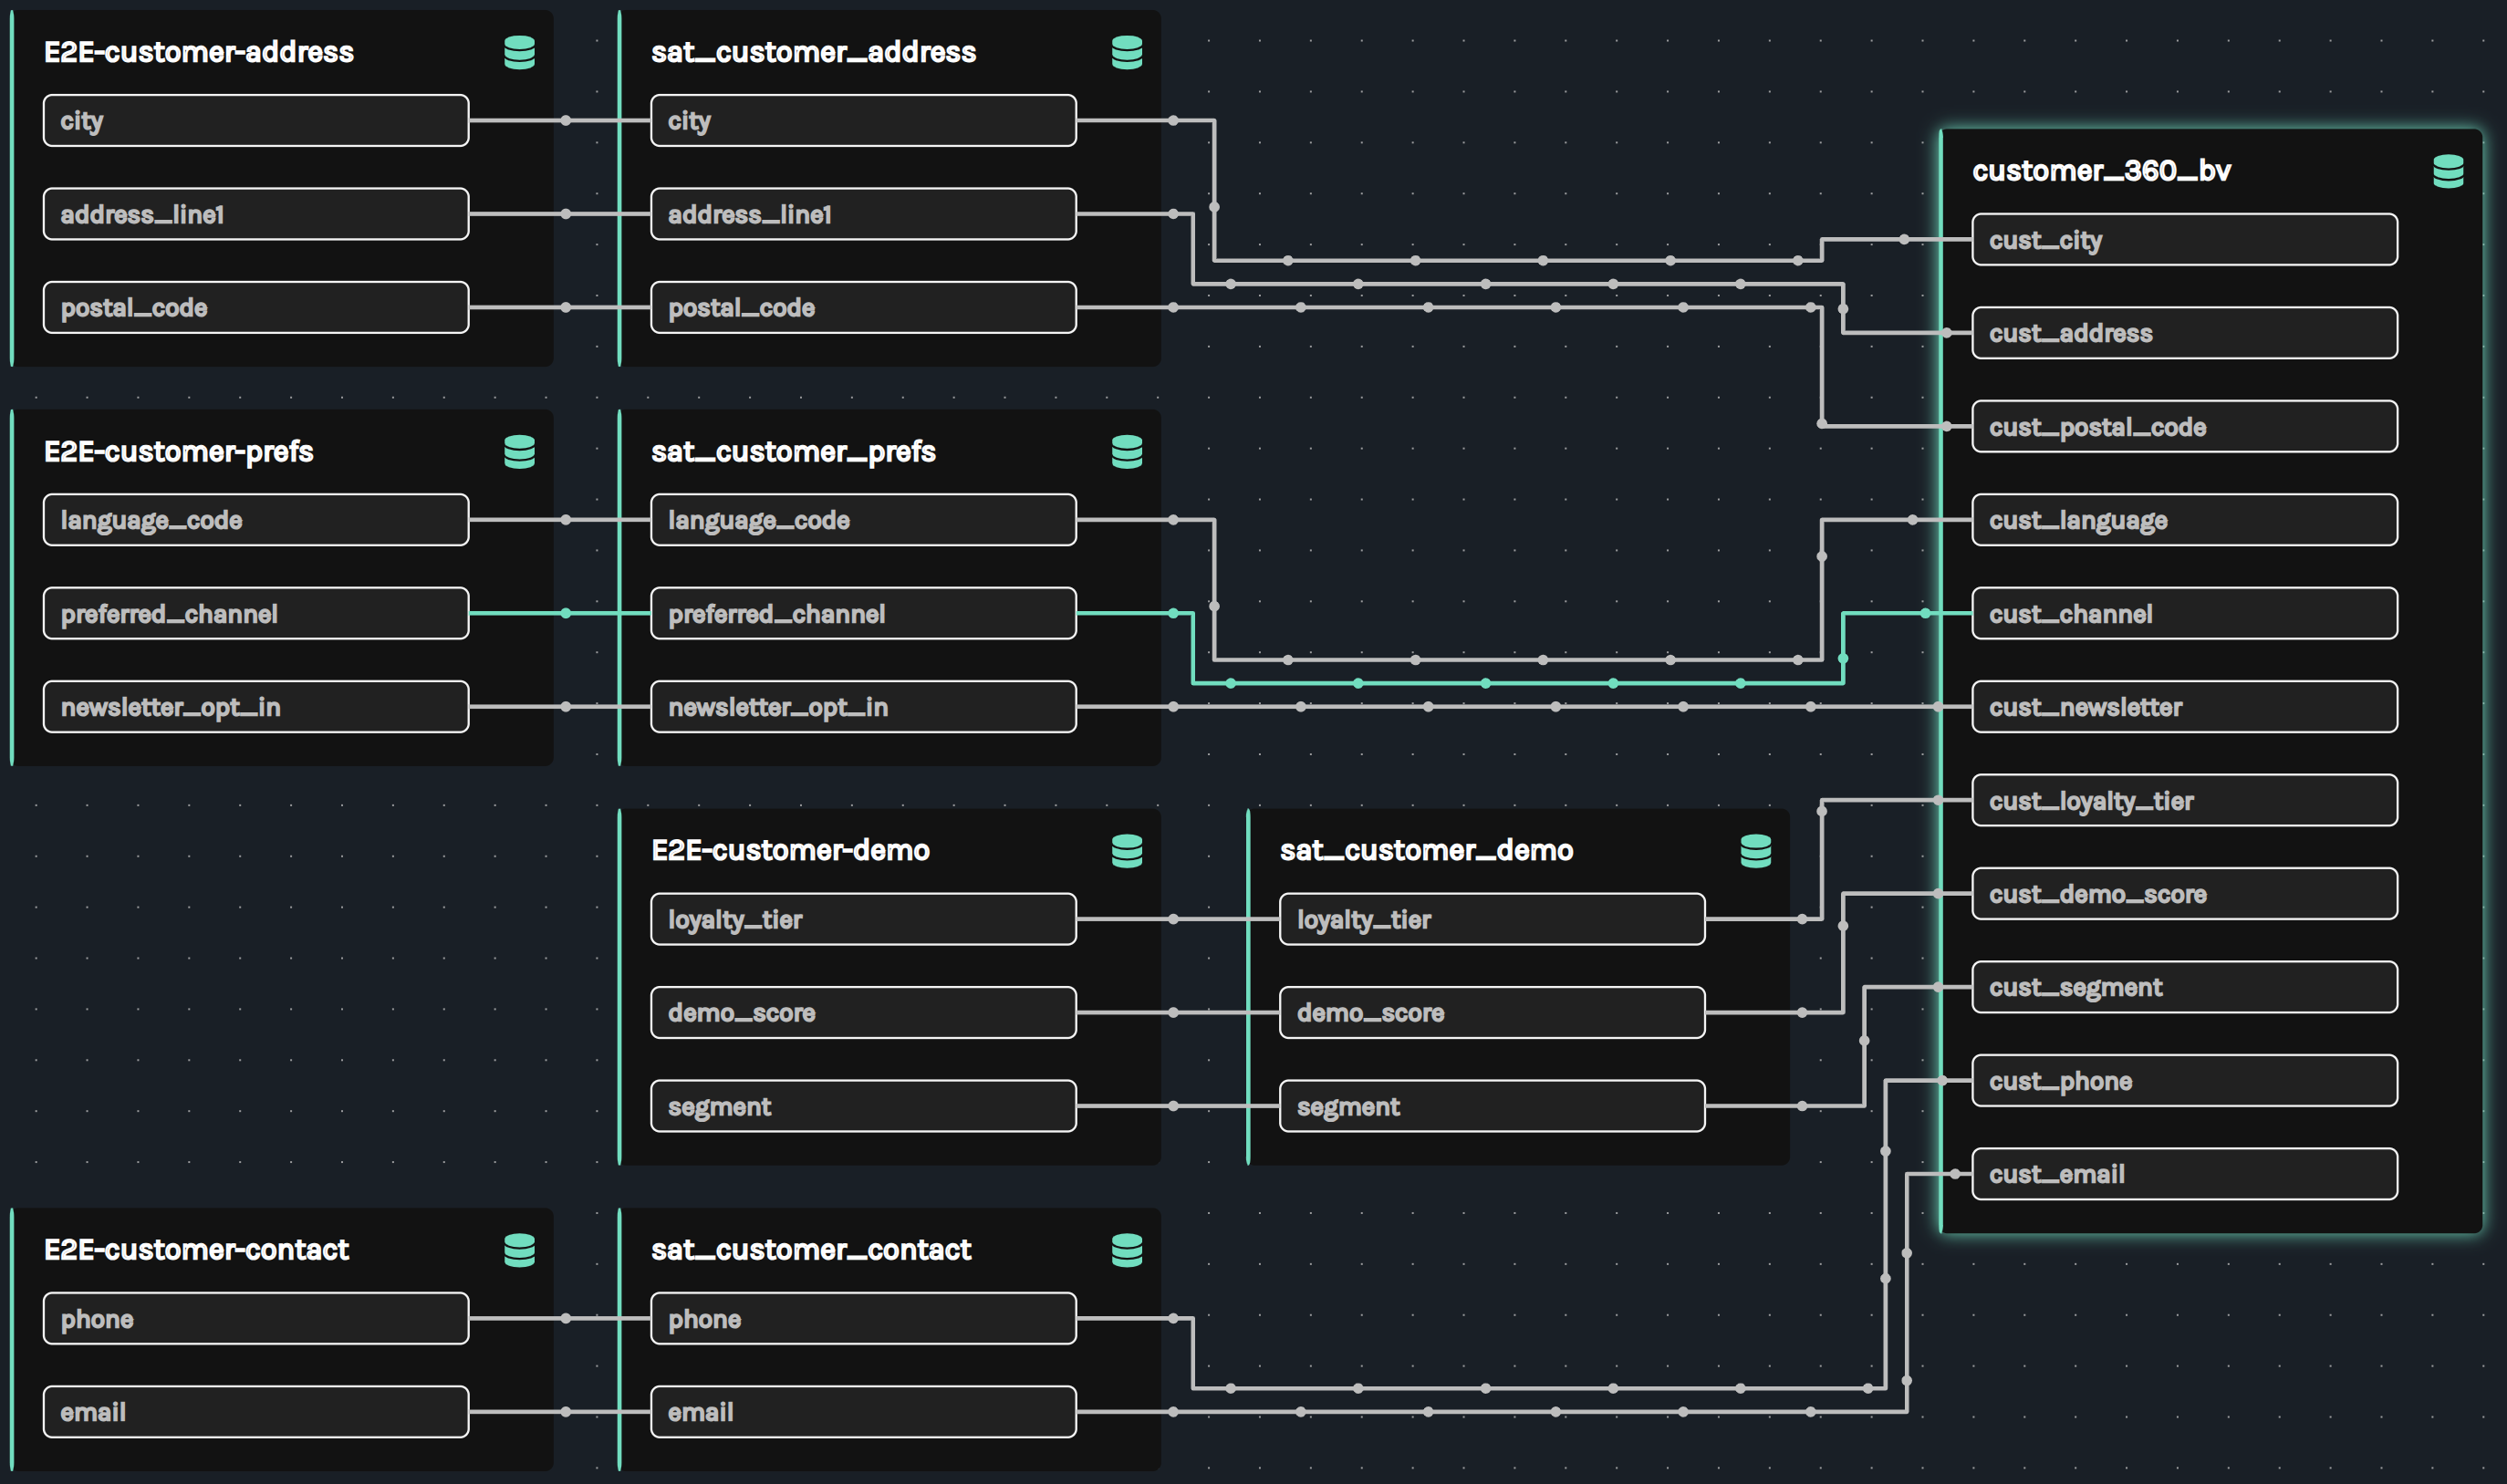This screenshot has height=1484, width=2507.
Task: Click the sat_customer_demo node title
Action: pos(1426,851)
